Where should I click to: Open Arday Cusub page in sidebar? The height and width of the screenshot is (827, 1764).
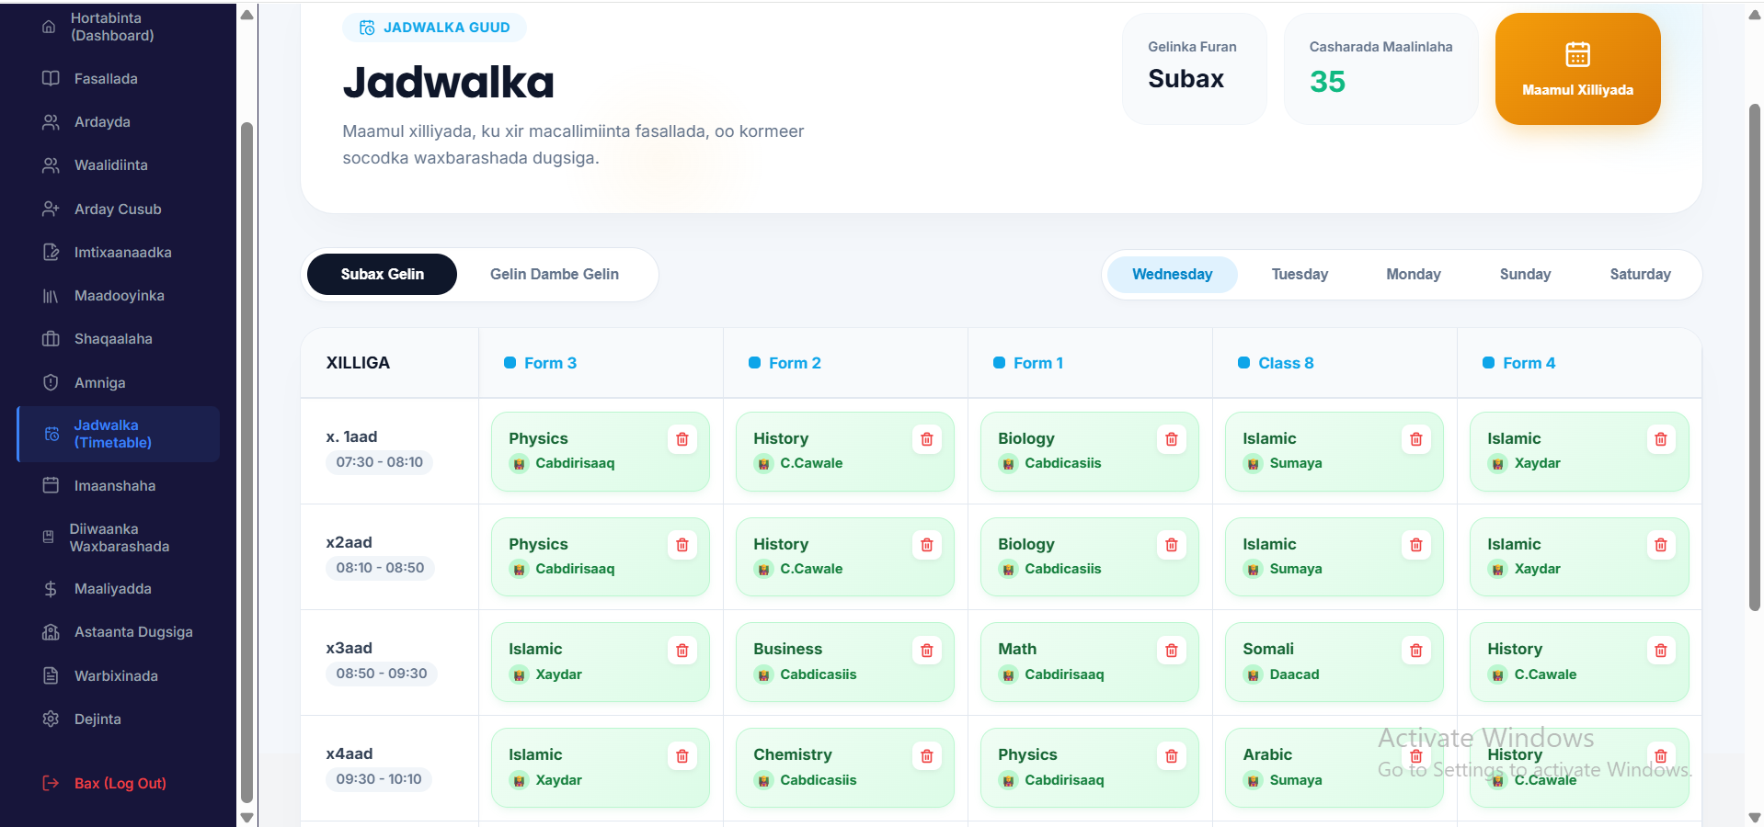click(118, 209)
